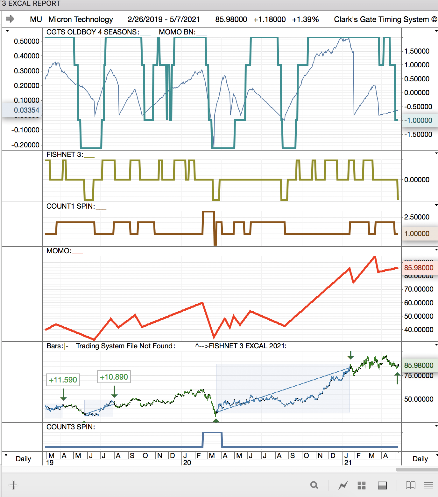Viewport: 438px width, 497px height.
Task: Click the year 20 label on time axis
Action: [187, 463]
